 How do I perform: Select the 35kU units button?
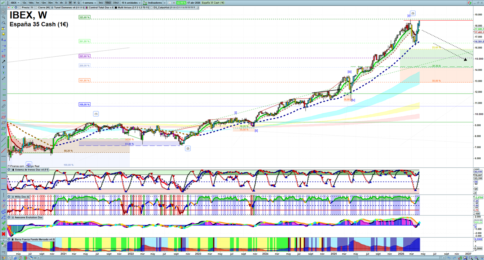[116, 3]
